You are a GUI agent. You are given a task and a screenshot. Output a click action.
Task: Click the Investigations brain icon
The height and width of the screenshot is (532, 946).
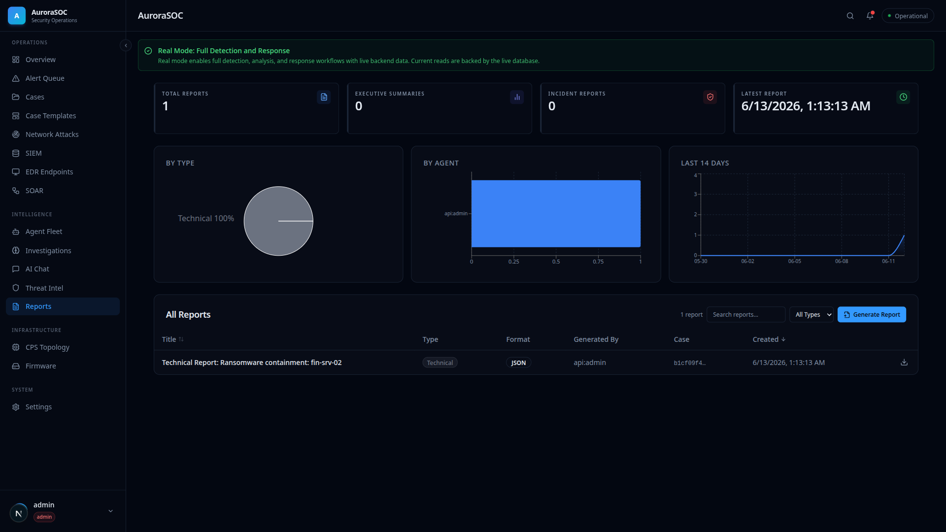[16, 250]
